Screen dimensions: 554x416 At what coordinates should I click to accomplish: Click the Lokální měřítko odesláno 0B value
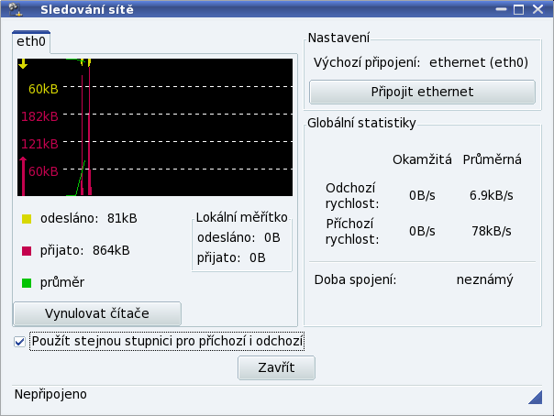[272, 238]
